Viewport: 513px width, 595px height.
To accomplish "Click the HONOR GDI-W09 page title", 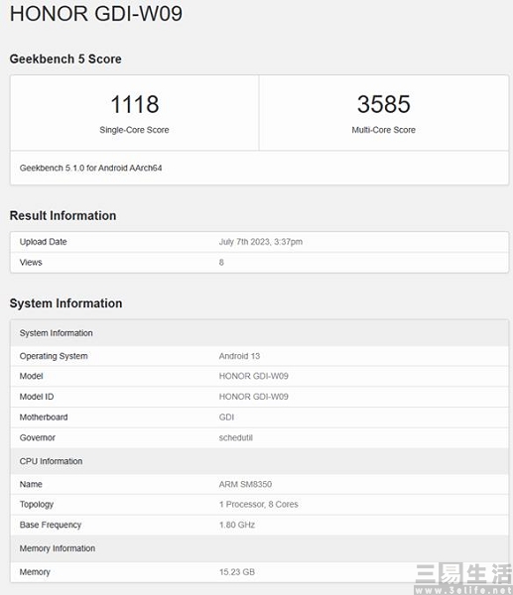I will coord(96,13).
